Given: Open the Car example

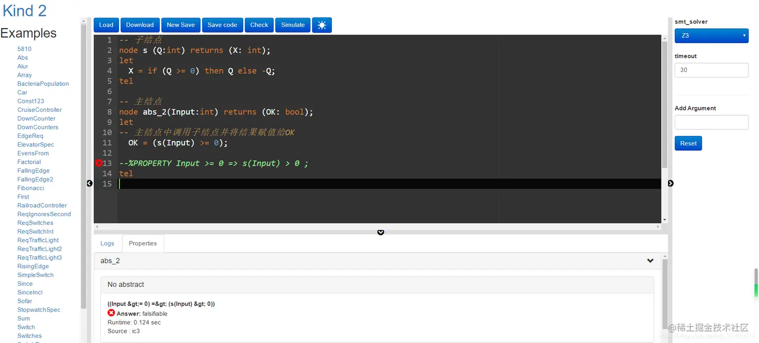Looking at the screenshot, I should (x=23, y=92).
